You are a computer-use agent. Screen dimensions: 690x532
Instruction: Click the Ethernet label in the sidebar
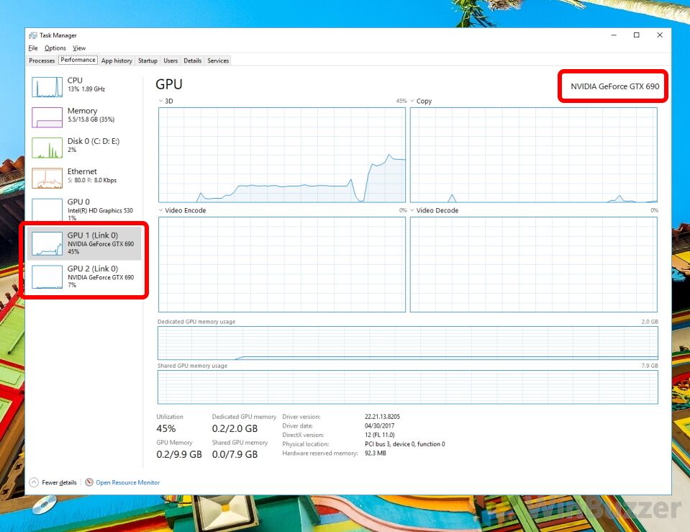click(x=82, y=172)
